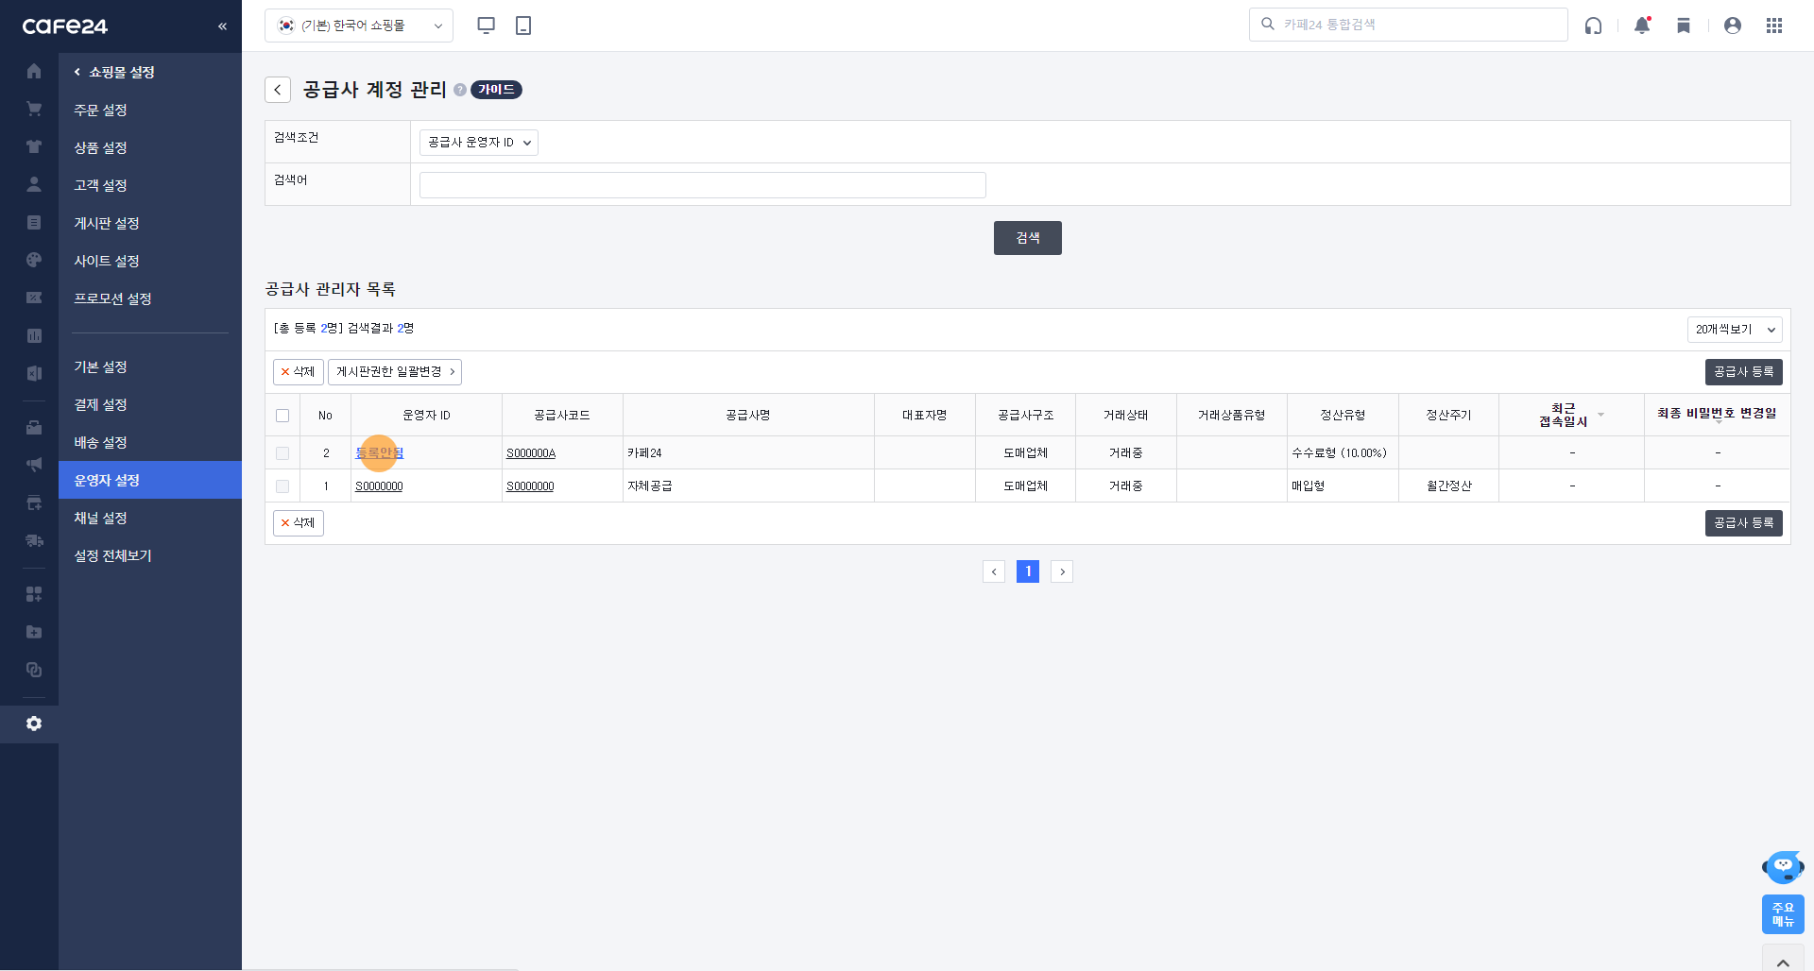
Task: Collapse the sidebar with double-chevron icon
Action: (x=223, y=26)
